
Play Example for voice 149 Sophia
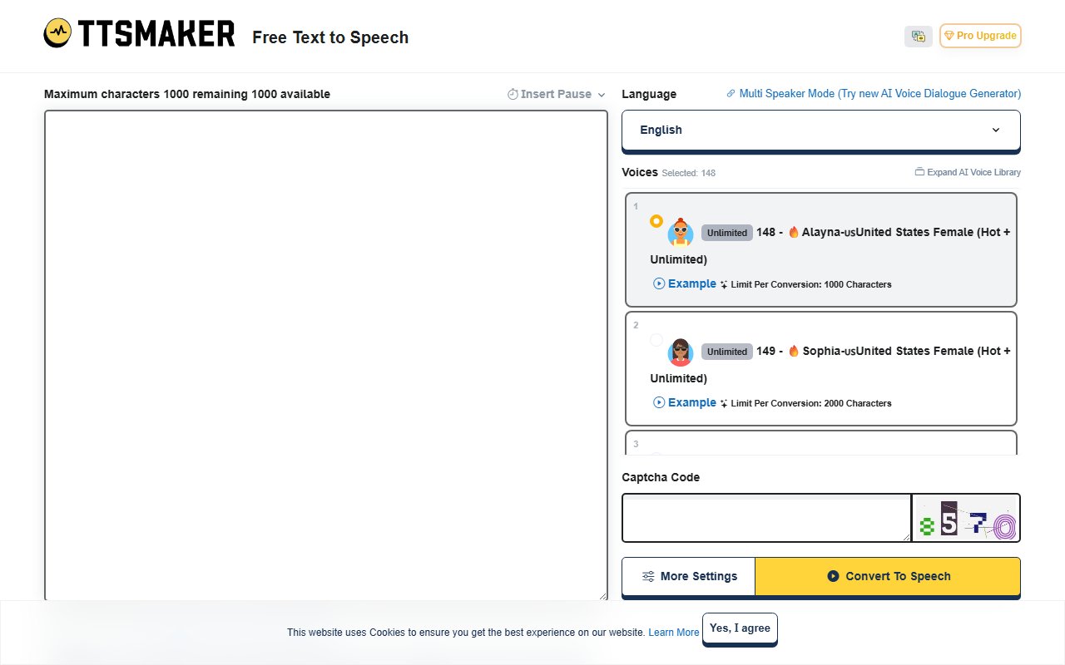click(x=685, y=402)
